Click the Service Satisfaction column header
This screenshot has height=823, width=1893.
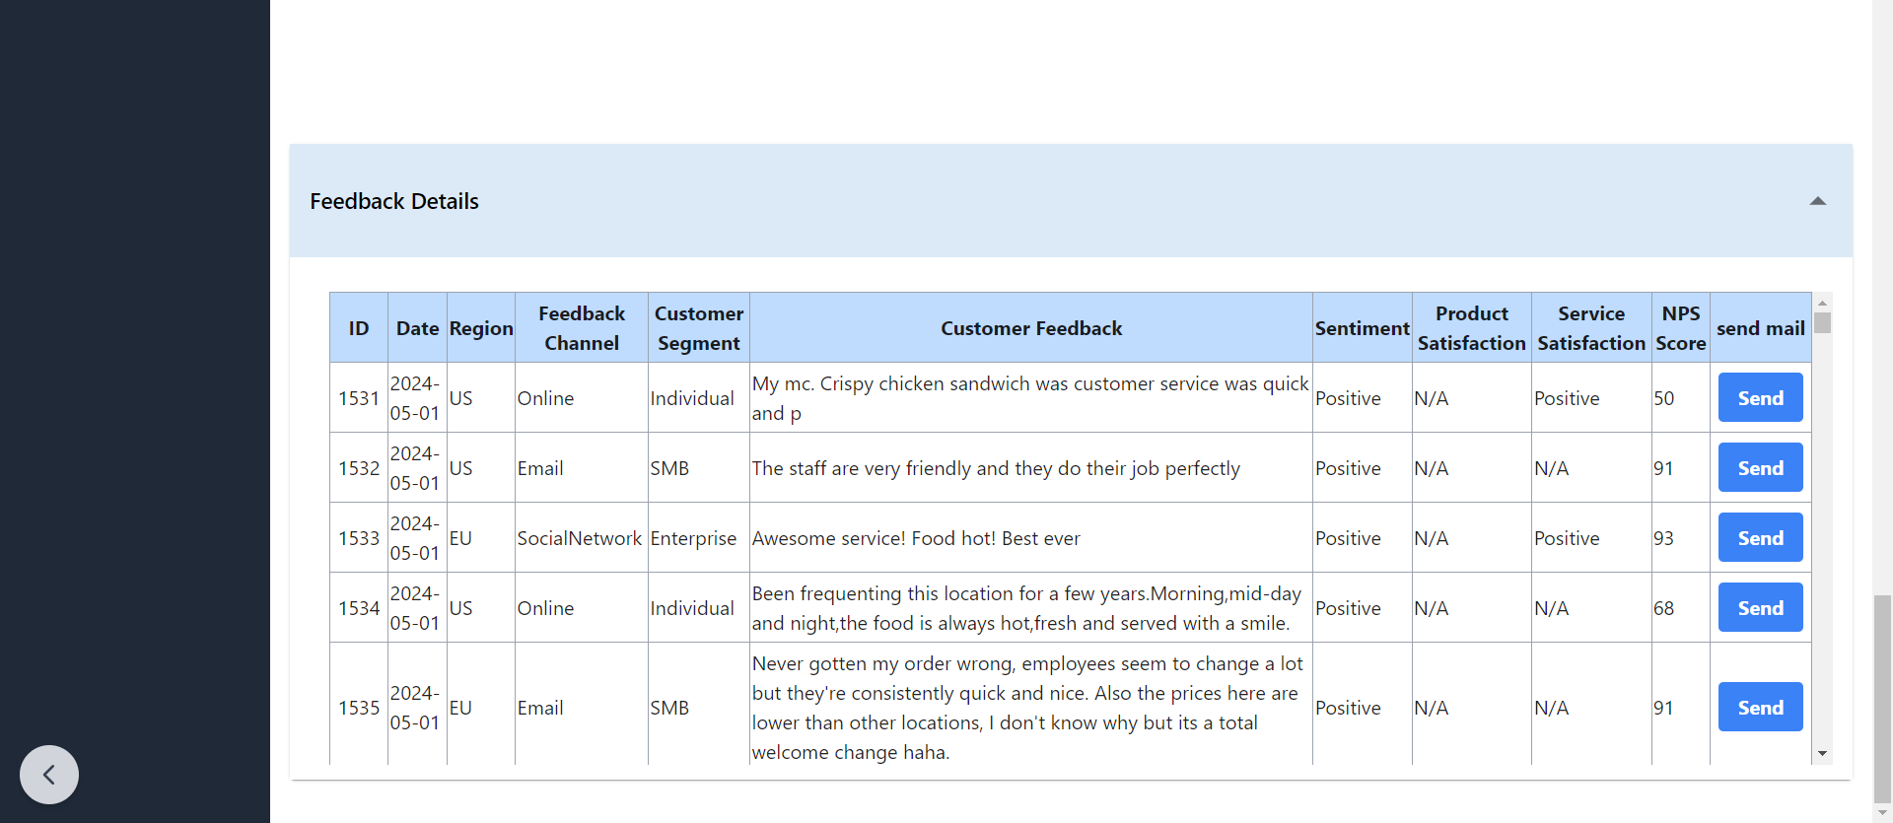pos(1591,327)
